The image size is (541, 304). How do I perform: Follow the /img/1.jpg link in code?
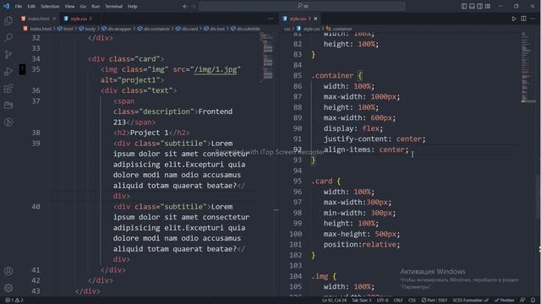tap(216, 69)
